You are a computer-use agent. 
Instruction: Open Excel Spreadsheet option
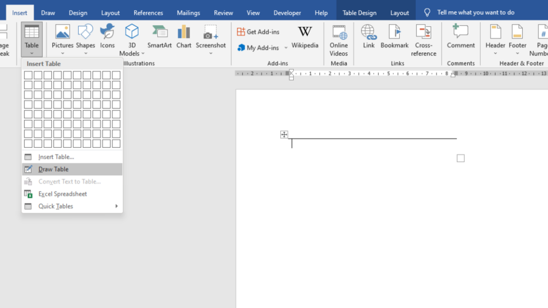(72, 194)
